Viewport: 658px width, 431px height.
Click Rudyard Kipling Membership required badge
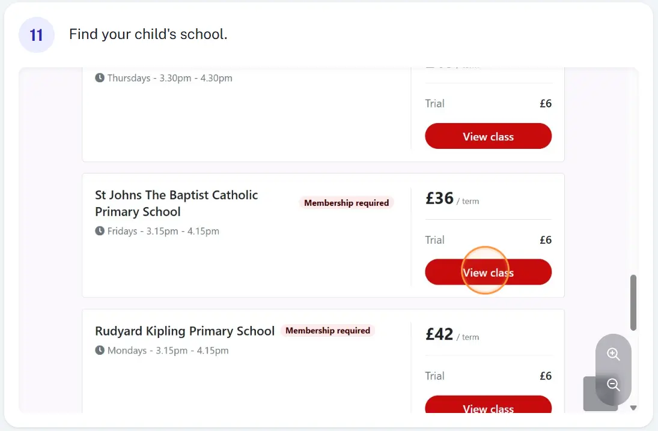(327, 330)
